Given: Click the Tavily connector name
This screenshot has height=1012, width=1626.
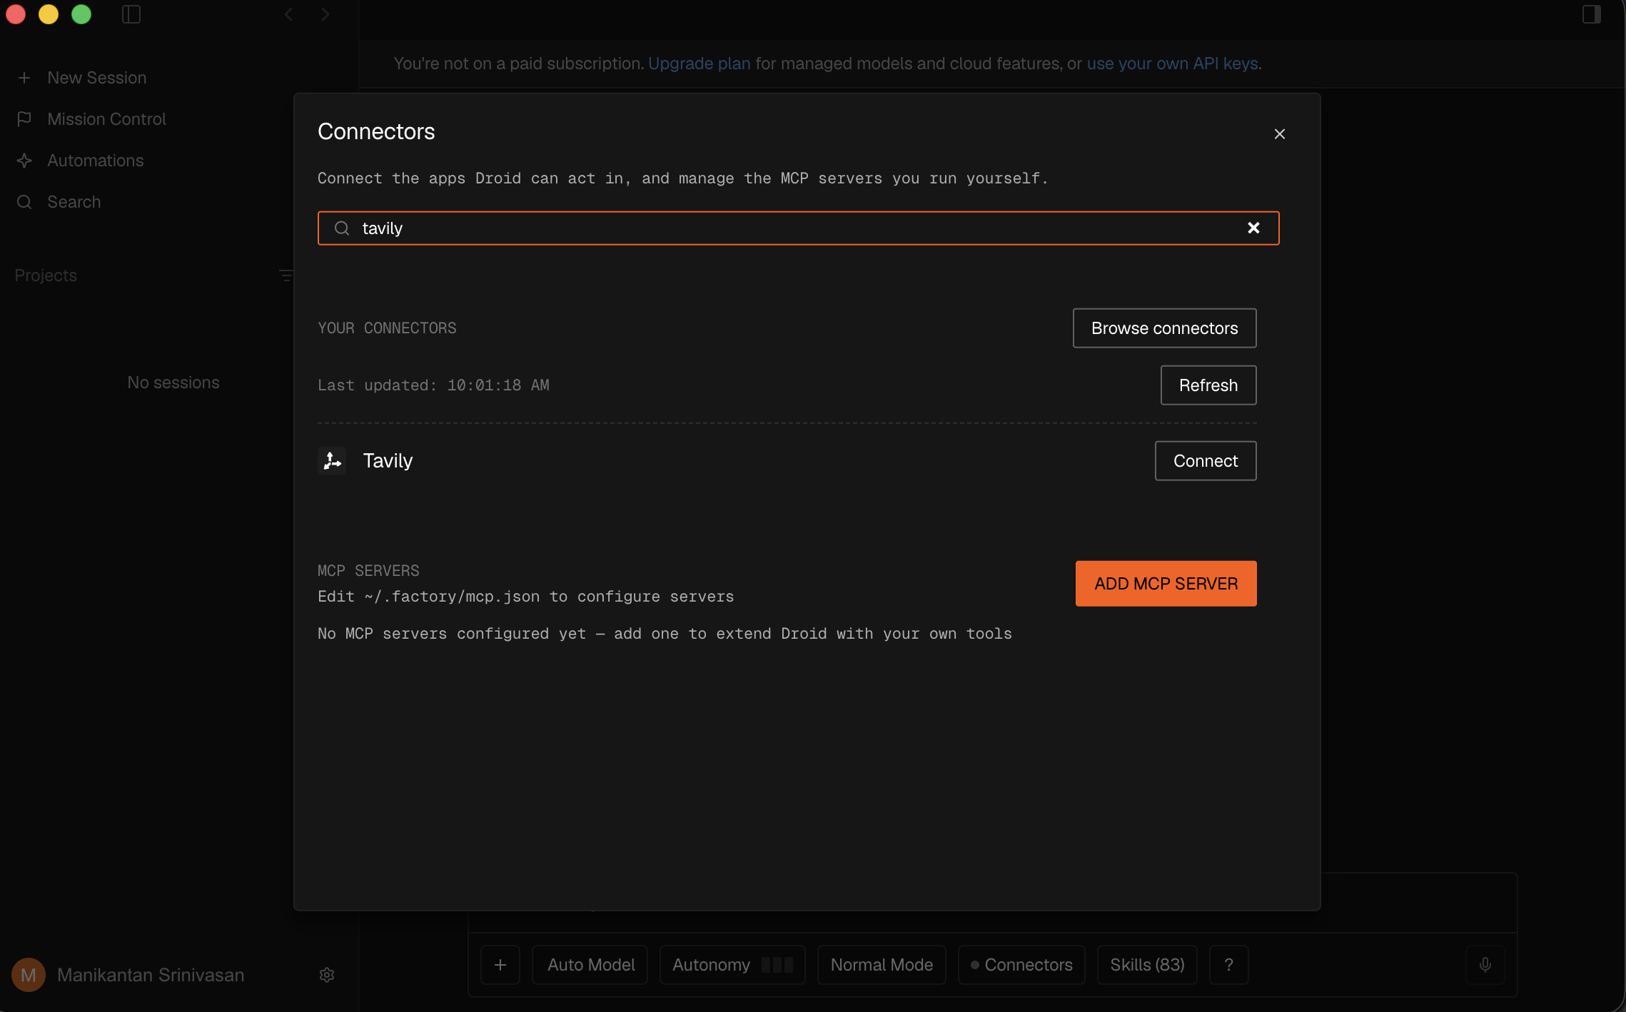Looking at the screenshot, I should [x=388, y=461].
